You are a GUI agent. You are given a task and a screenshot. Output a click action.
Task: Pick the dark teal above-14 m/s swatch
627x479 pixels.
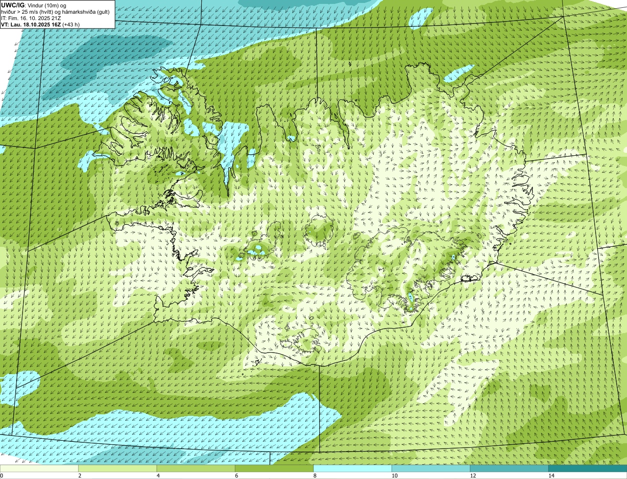pos(588,469)
